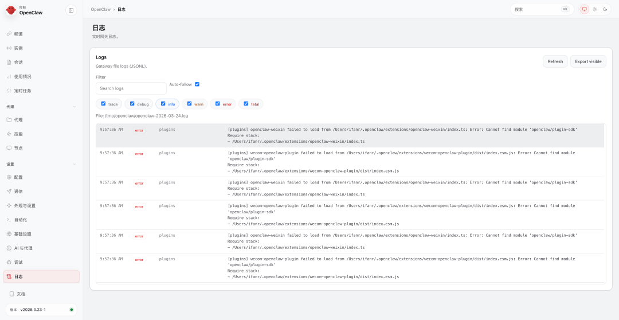Viewport: 619px width, 320px height.
Task: Collapse the sidebar with the panel icon
Action: [70, 10]
